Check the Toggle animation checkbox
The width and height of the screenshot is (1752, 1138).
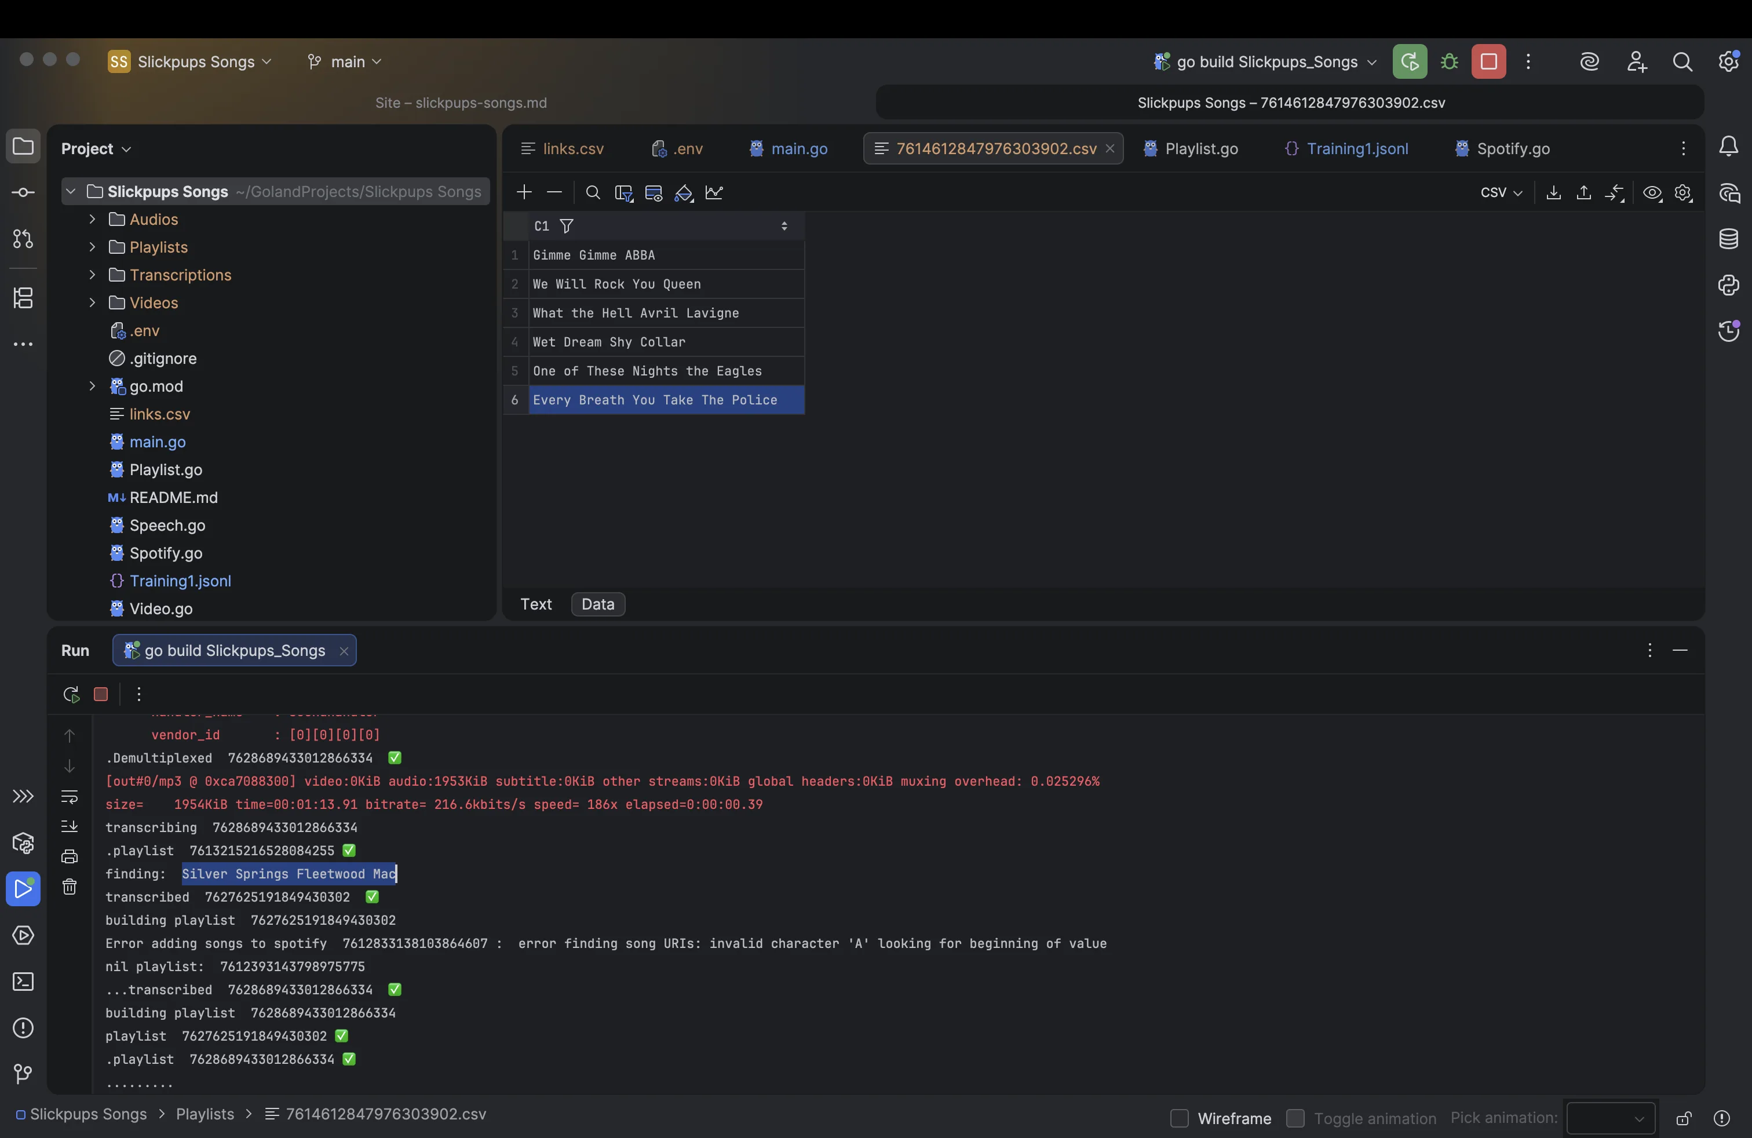point(1294,1118)
